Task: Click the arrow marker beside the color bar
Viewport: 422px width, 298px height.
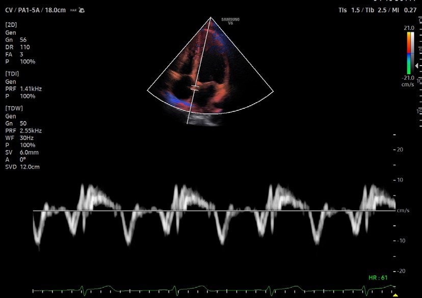Action: click(x=417, y=66)
